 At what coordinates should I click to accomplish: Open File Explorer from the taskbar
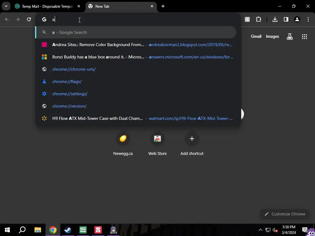38,230
